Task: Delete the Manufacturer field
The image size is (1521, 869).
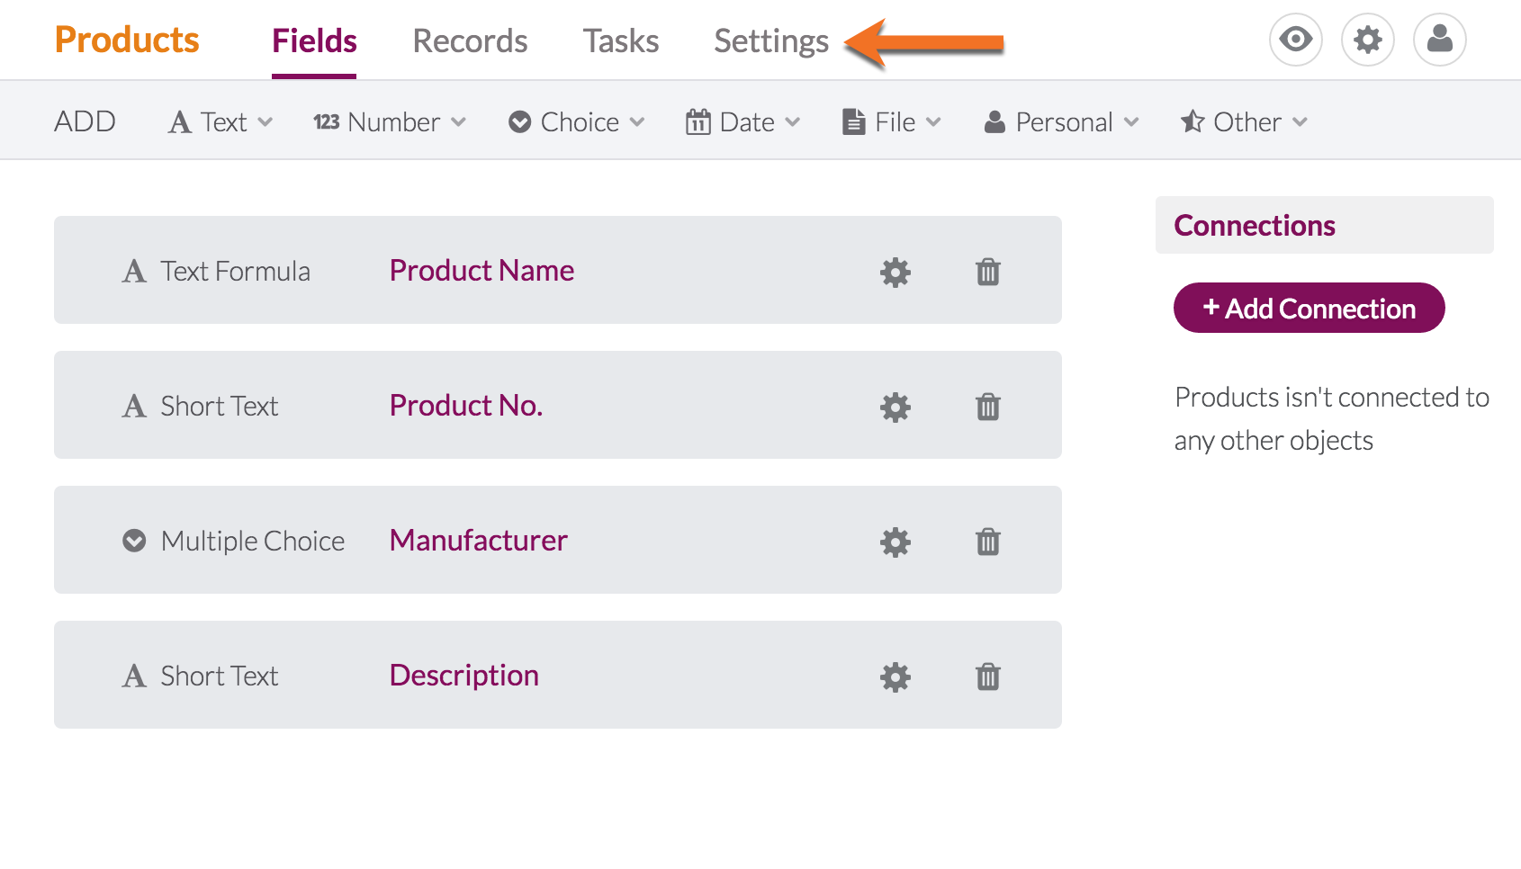Action: click(988, 542)
